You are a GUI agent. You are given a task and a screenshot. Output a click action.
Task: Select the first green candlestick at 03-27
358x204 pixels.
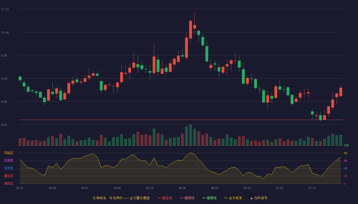pos(20,78)
